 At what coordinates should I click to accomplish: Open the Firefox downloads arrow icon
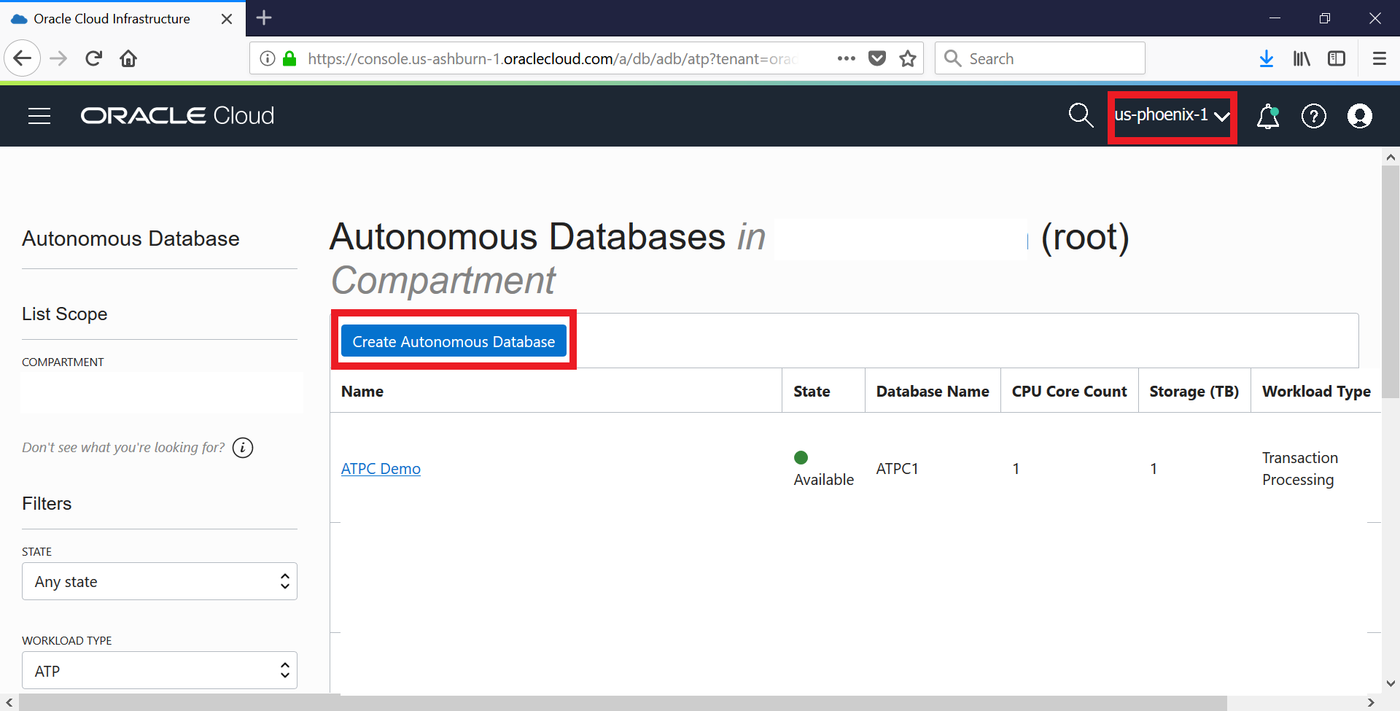(1267, 59)
